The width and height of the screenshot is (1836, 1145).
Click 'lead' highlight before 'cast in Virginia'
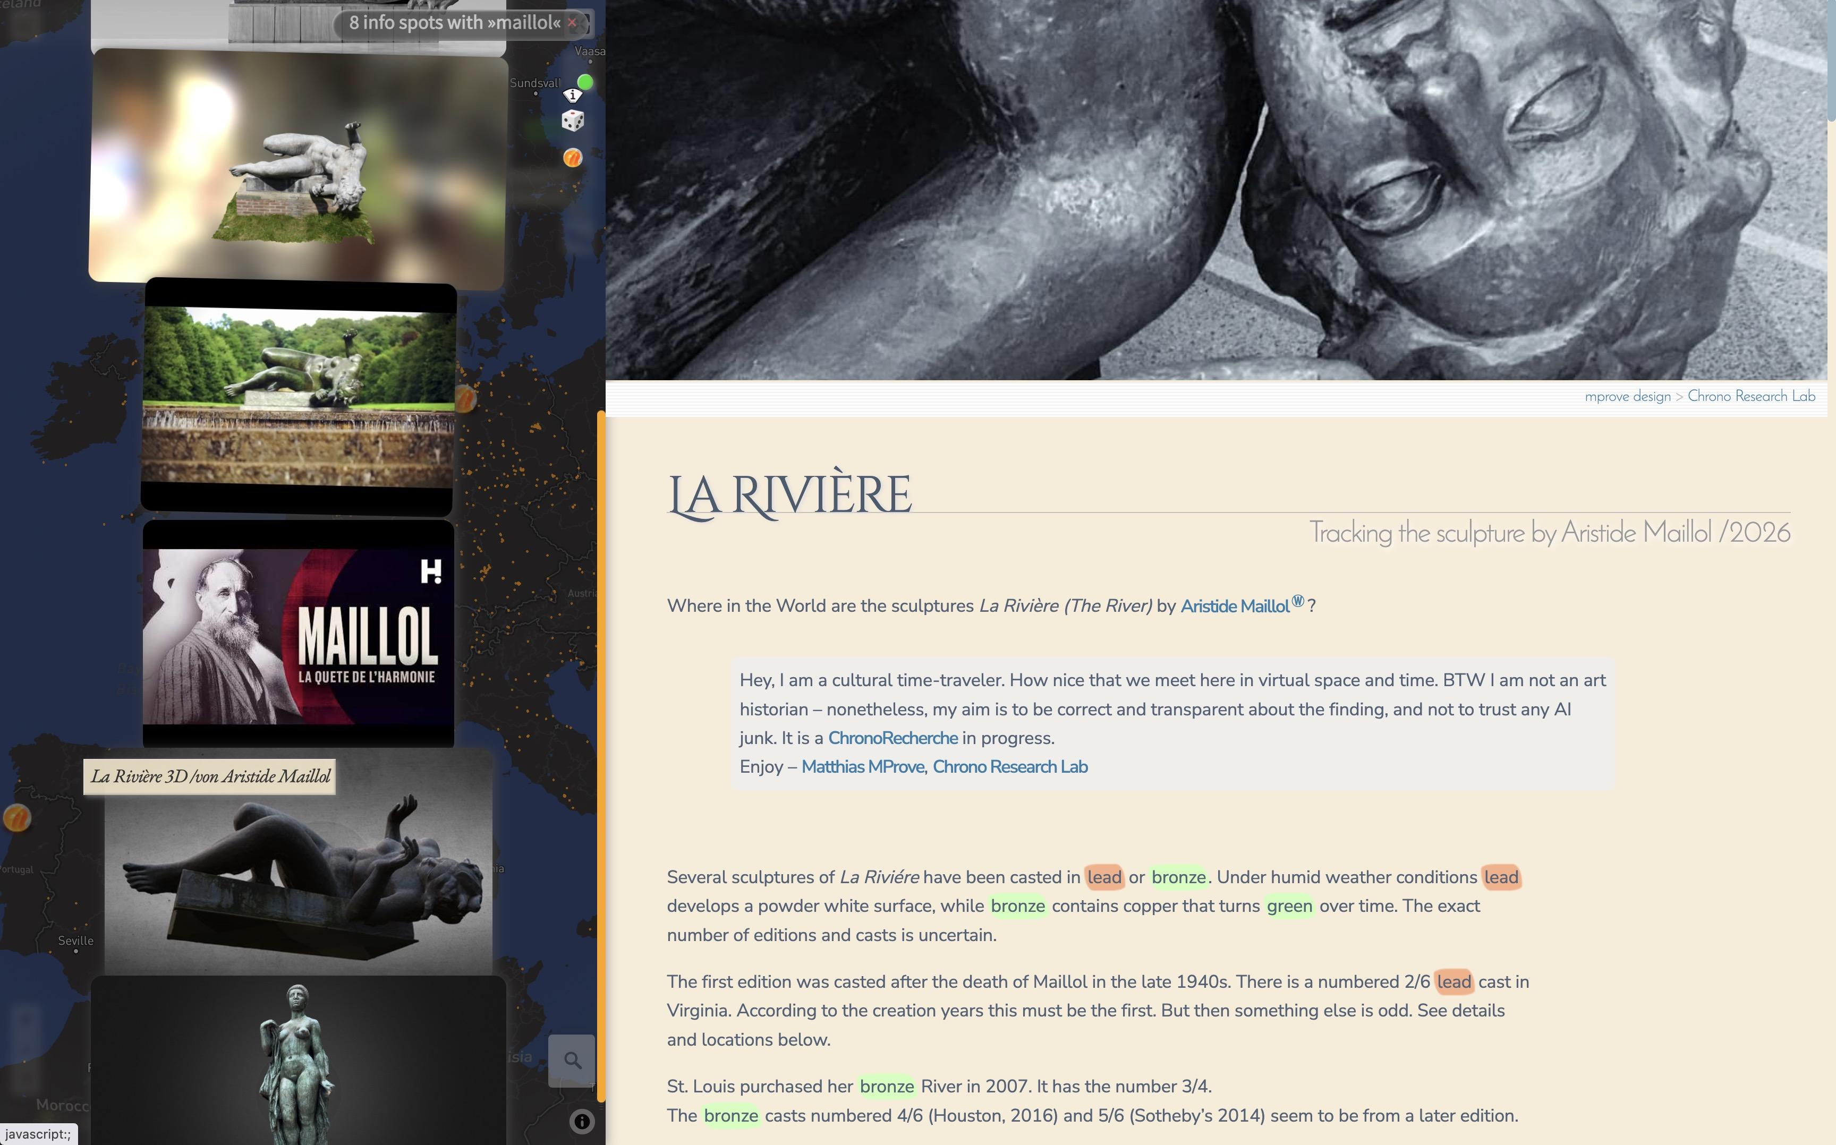coord(1453,982)
